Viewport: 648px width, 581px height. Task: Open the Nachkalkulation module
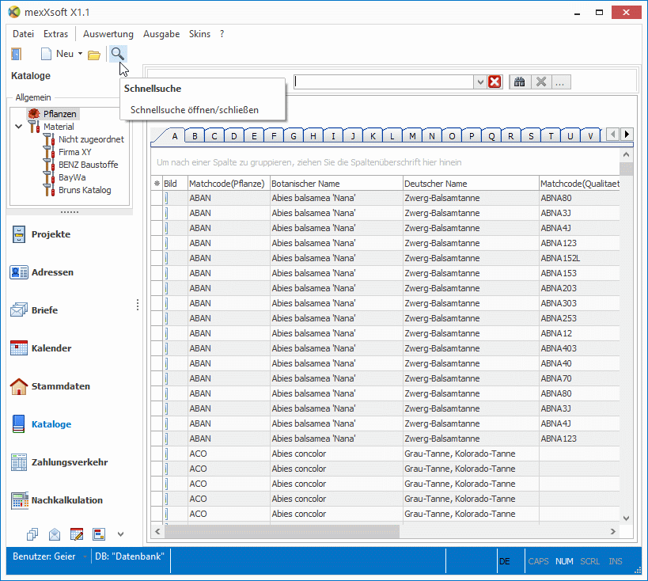click(x=57, y=500)
